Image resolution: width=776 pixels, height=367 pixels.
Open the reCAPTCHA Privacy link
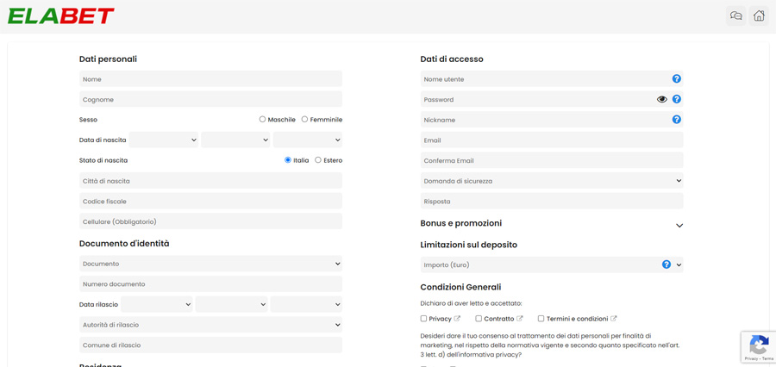751,358
